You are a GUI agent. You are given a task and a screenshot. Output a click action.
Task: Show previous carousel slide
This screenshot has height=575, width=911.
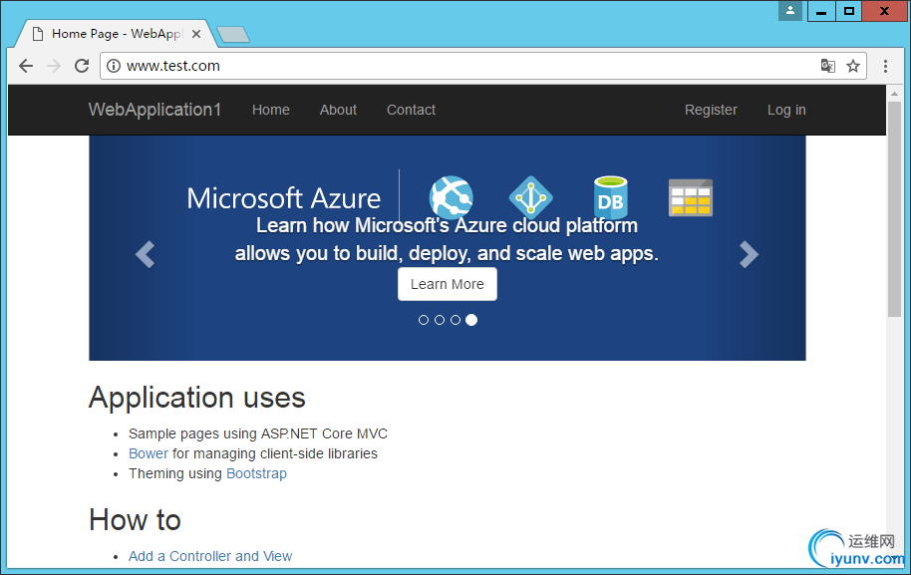click(145, 254)
